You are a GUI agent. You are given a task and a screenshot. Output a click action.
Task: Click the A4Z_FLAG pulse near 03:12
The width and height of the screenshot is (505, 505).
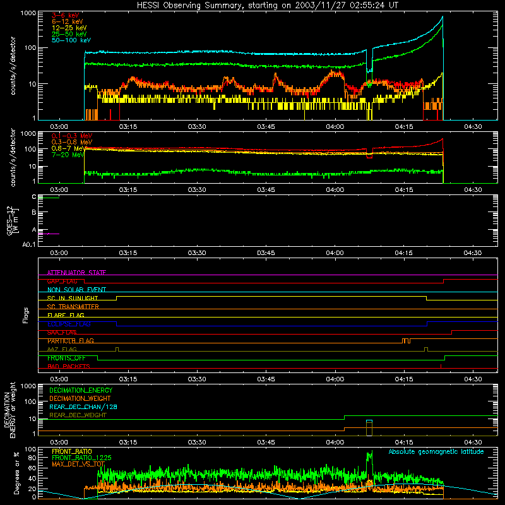click(117, 349)
